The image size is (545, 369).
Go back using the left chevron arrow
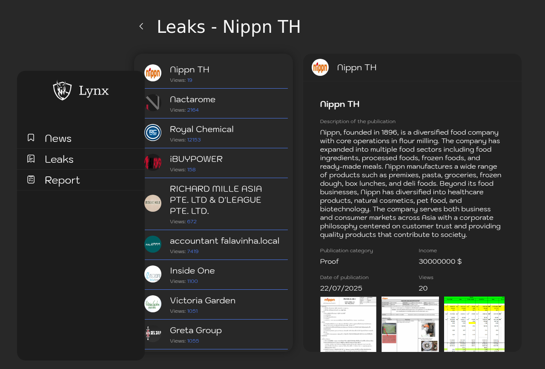[x=141, y=26]
